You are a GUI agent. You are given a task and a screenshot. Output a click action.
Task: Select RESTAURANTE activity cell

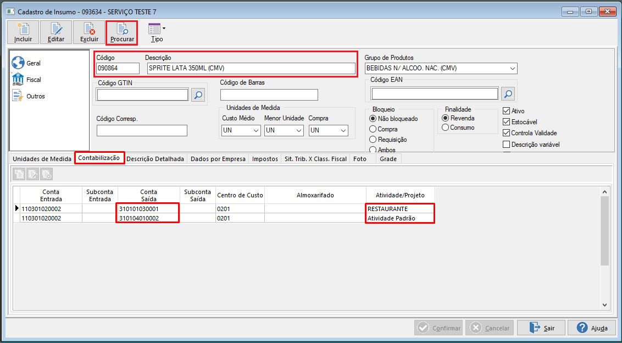pyautogui.click(x=400, y=209)
